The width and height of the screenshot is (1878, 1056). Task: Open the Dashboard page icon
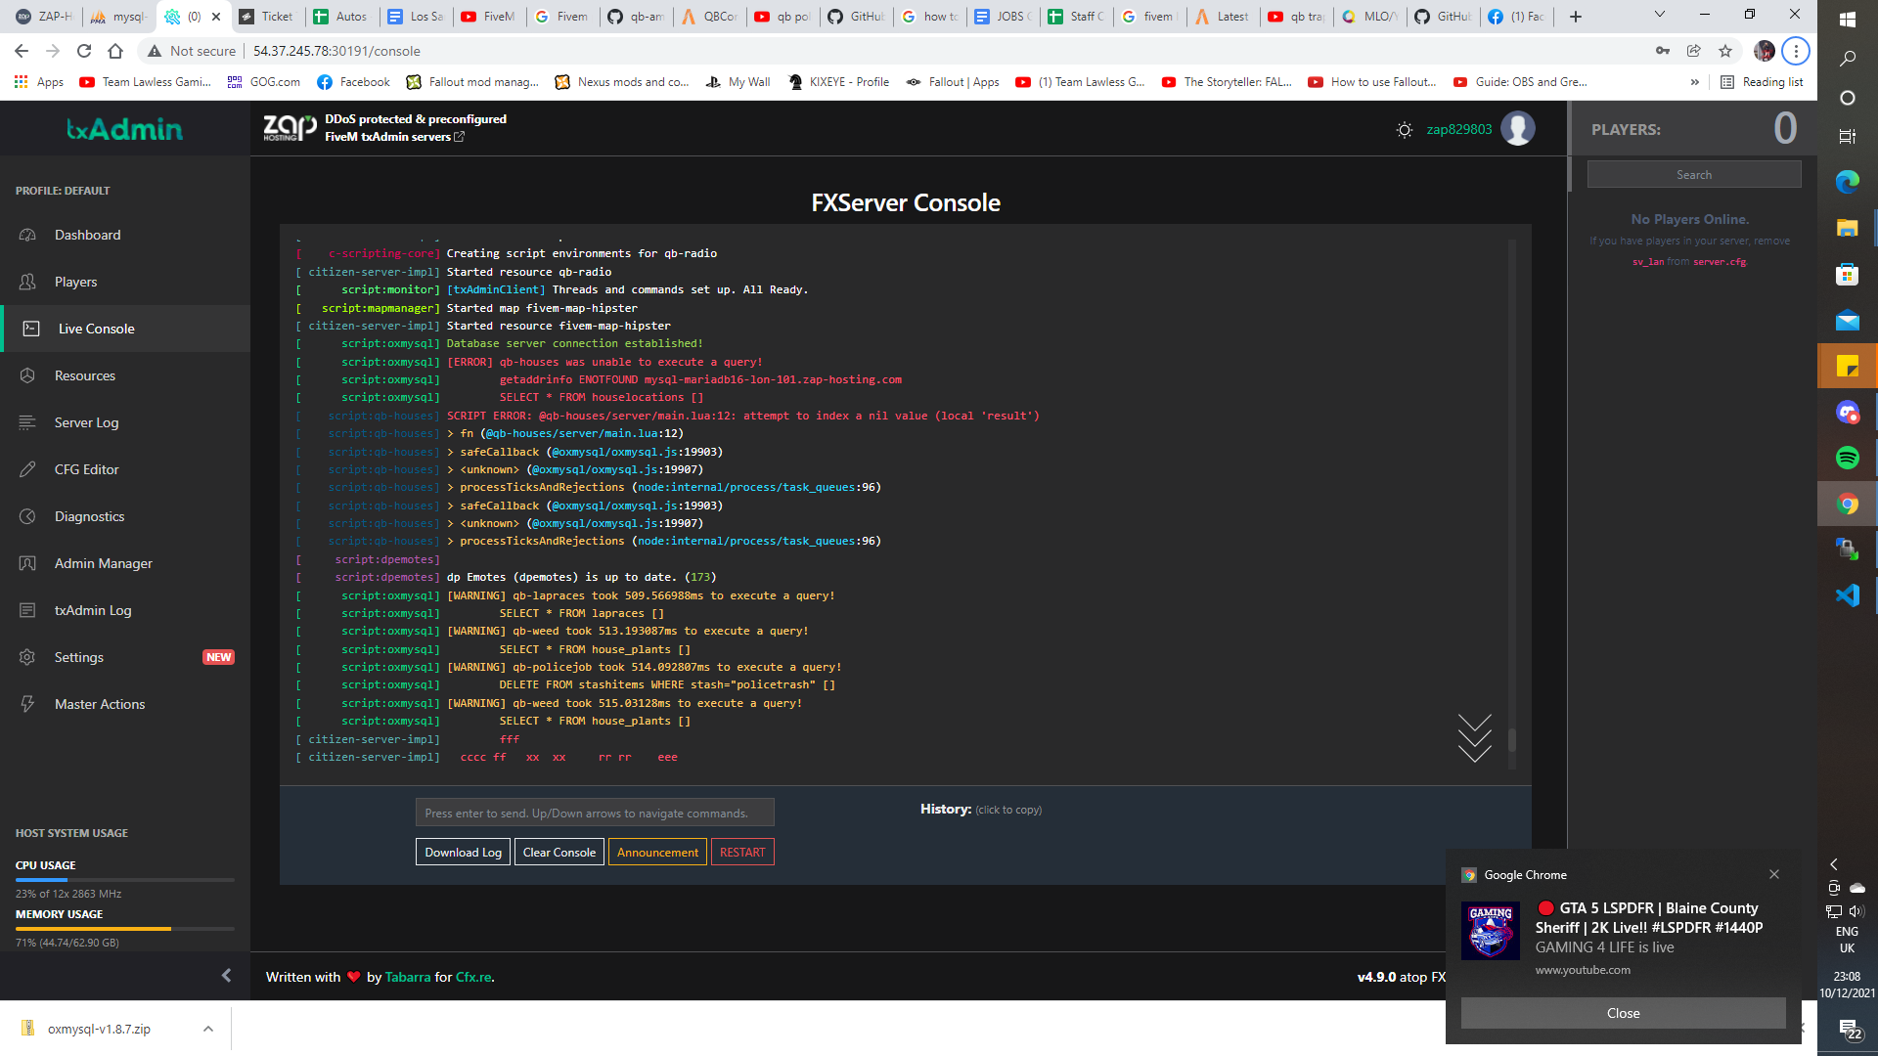[x=27, y=235]
